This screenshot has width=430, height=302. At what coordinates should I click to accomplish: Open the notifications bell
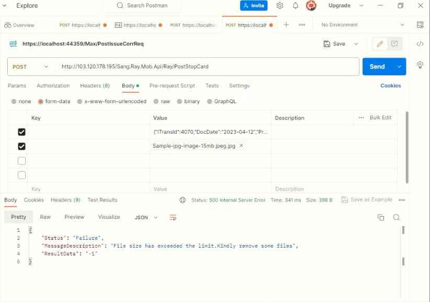point(296,6)
